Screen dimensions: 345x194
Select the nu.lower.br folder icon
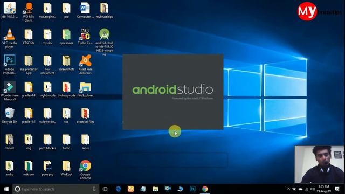click(47, 115)
